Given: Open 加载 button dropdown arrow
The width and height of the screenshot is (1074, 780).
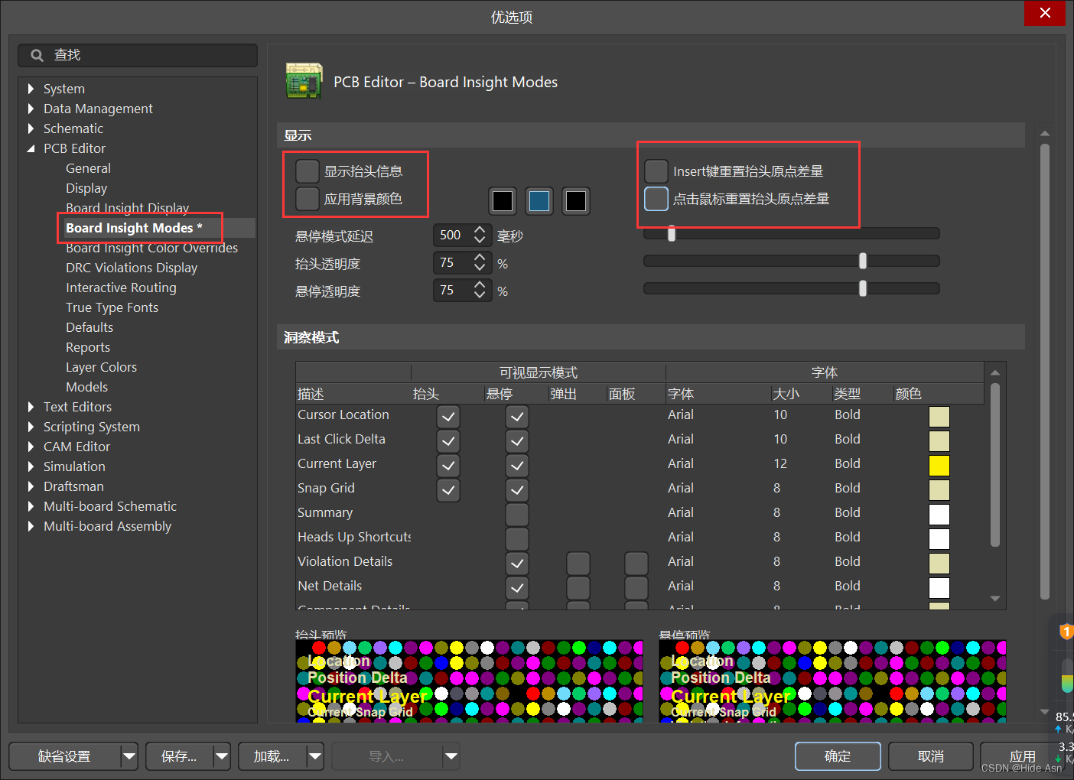Looking at the screenshot, I should (315, 756).
